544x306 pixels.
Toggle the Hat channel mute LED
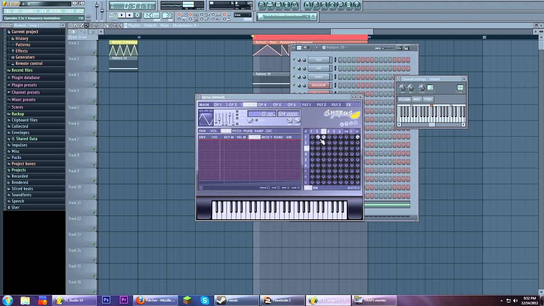pos(294,68)
